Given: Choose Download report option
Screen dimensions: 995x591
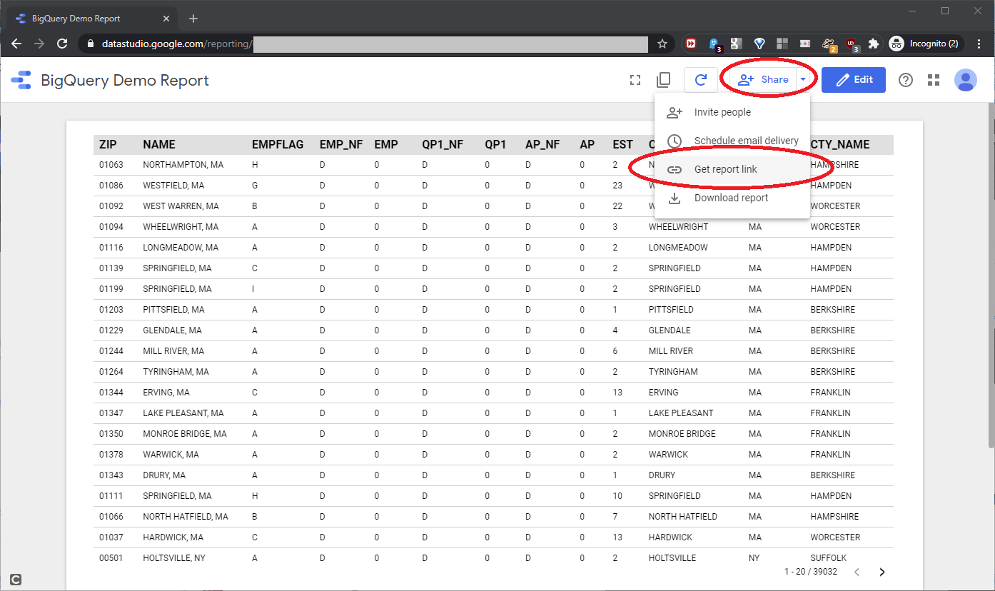Looking at the screenshot, I should tap(732, 198).
